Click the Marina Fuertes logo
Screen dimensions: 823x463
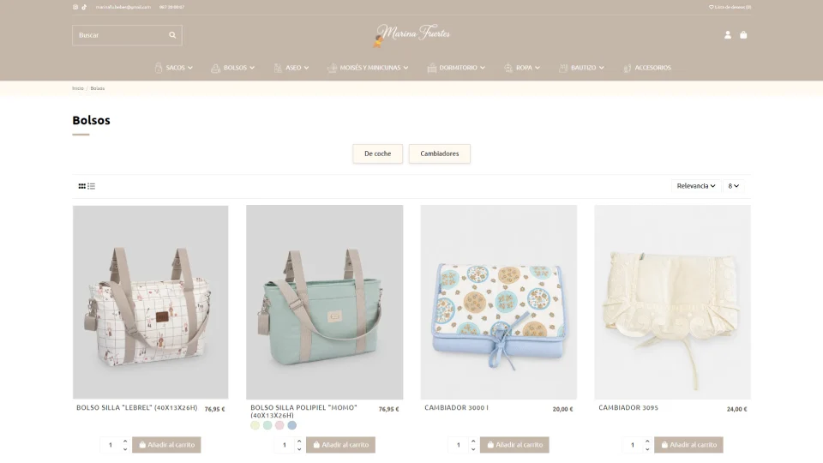pyautogui.click(x=411, y=34)
